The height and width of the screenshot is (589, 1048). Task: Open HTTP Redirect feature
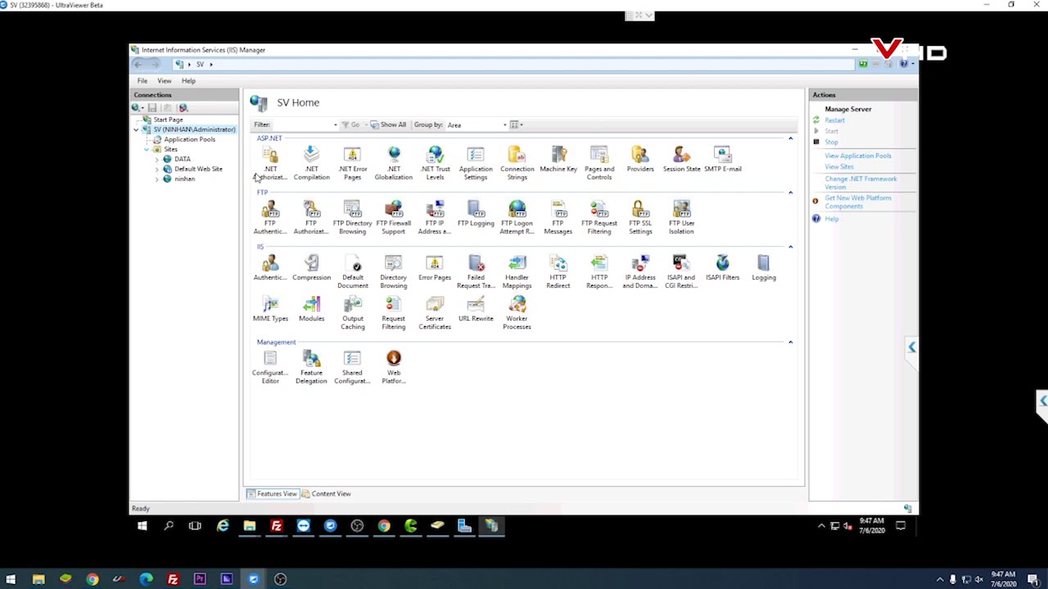point(558,272)
